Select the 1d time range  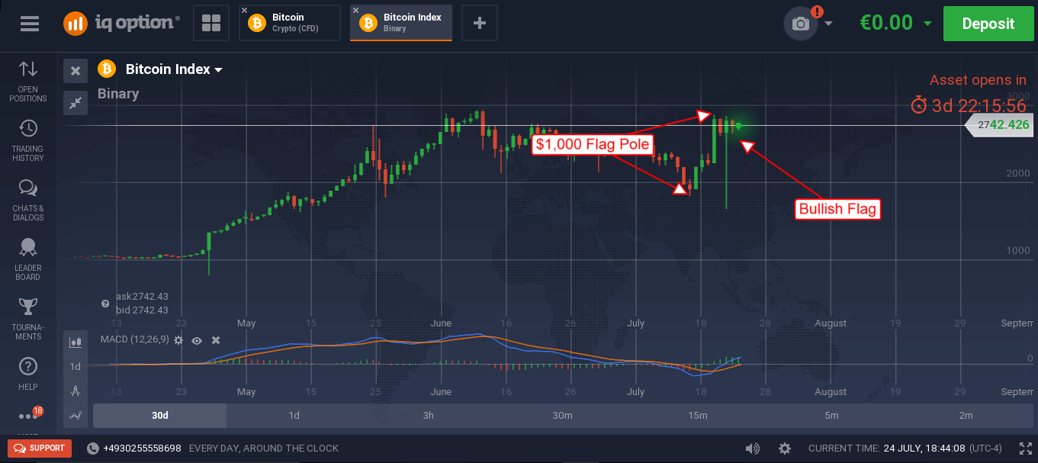point(294,416)
